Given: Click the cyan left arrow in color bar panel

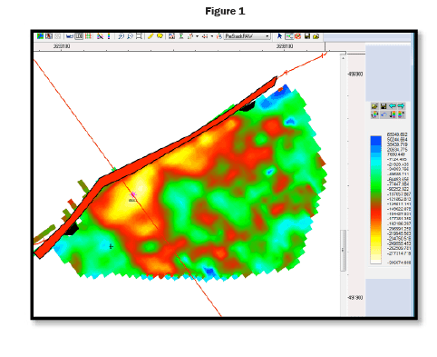Looking at the screenshot, I should (393, 106).
